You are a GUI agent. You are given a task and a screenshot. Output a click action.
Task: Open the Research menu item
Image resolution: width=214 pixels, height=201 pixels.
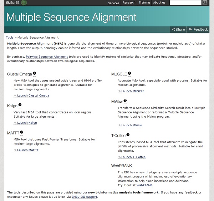[x=129, y=3]
